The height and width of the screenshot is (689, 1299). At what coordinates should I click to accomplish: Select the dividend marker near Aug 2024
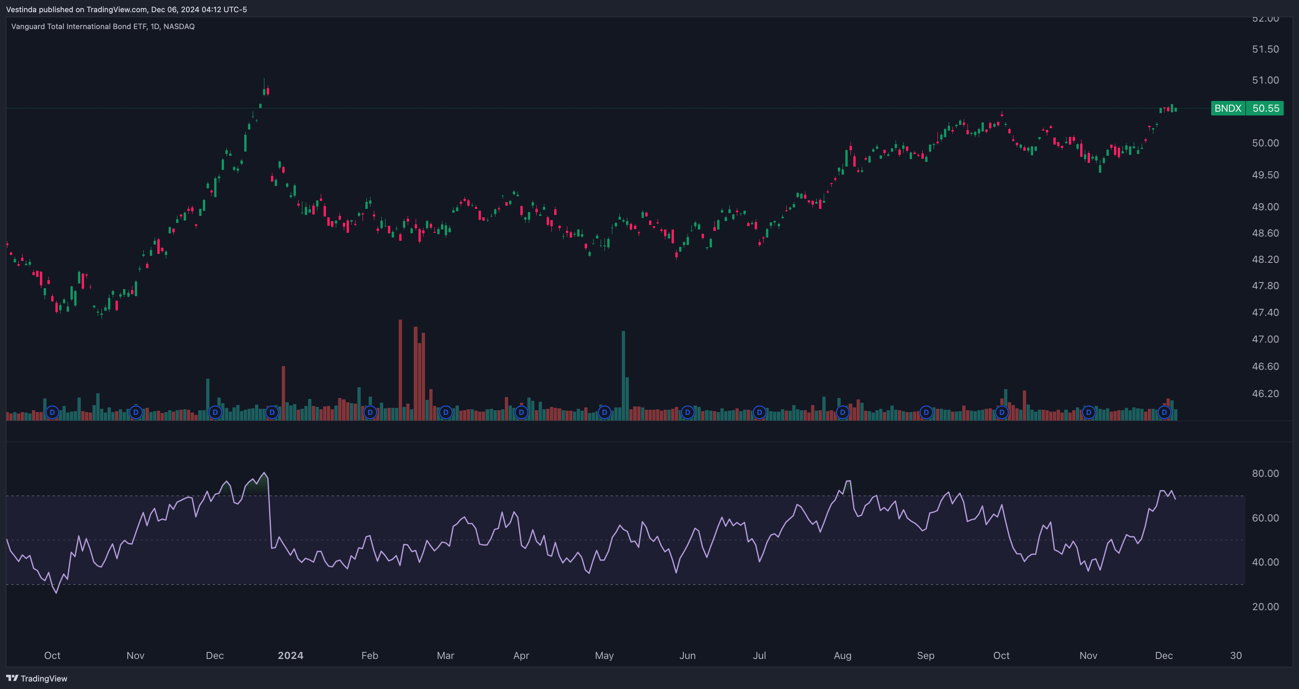click(843, 412)
